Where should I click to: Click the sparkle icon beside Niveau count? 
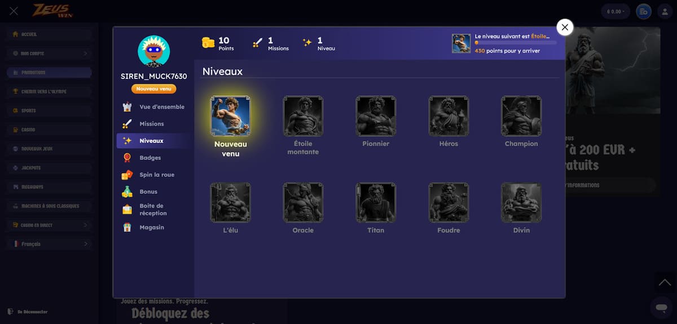click(x=307, y=42)
